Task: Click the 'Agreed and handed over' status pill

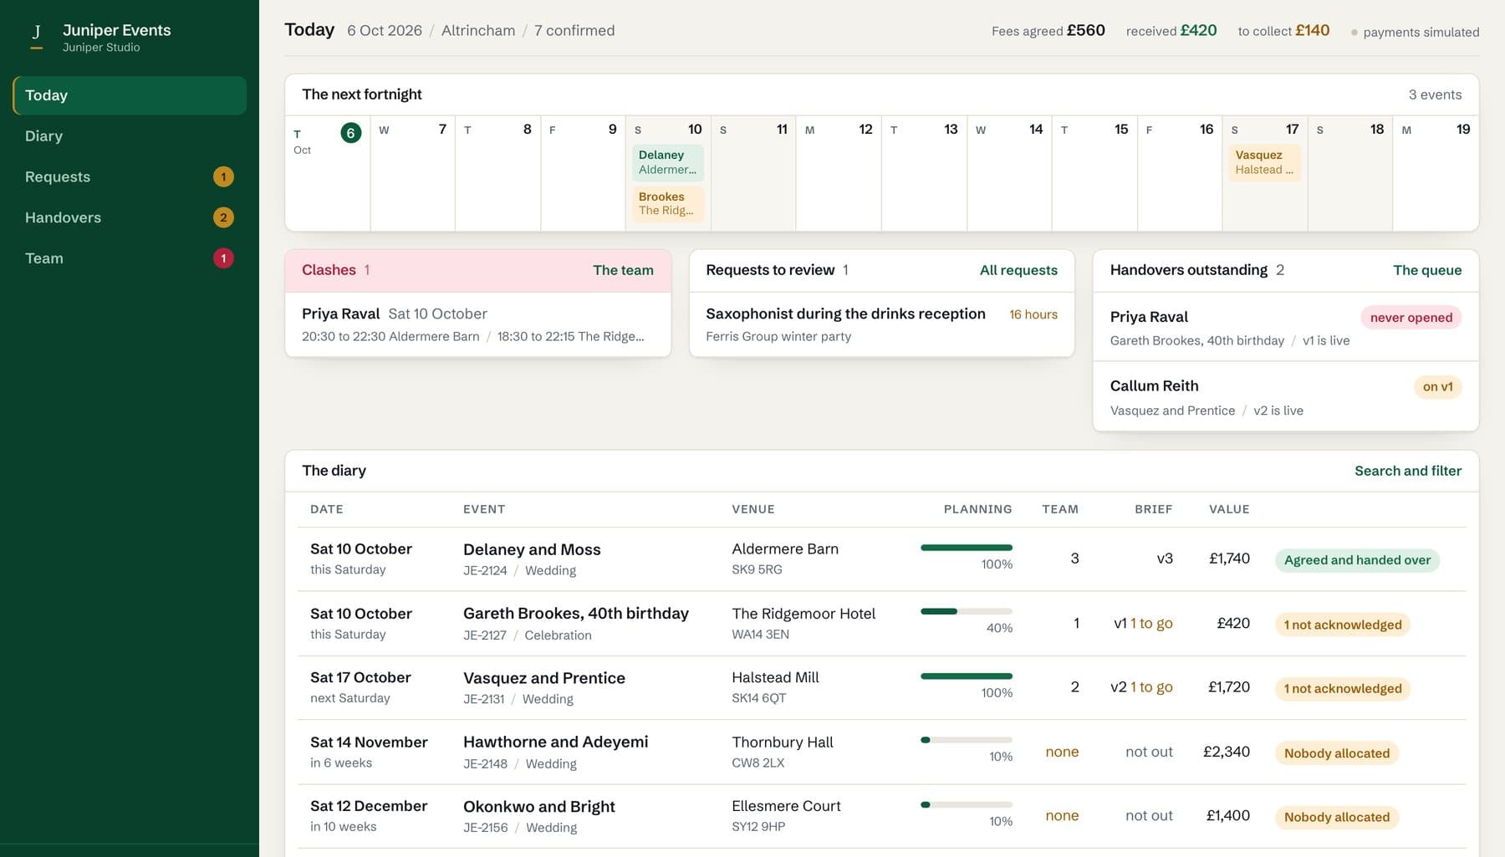Action: click(x=1357, y=560)
